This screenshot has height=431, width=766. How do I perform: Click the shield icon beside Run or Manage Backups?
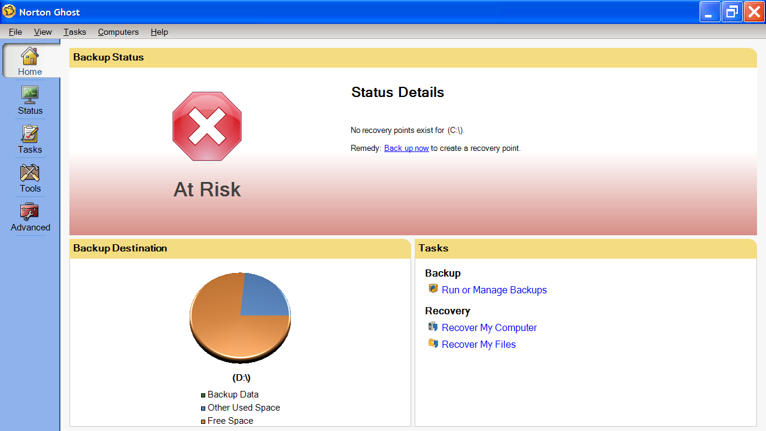[x=433, y=289]
